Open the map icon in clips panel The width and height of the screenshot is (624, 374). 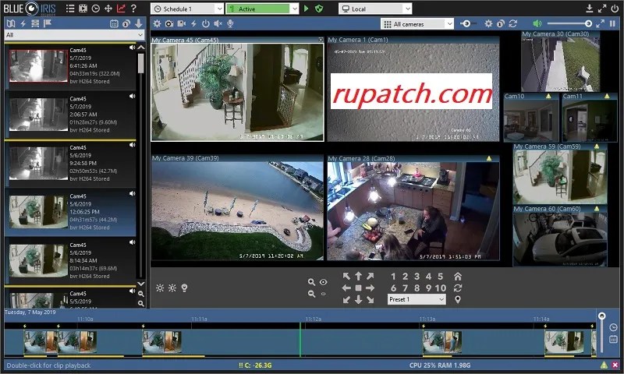(x=11, y=23)
